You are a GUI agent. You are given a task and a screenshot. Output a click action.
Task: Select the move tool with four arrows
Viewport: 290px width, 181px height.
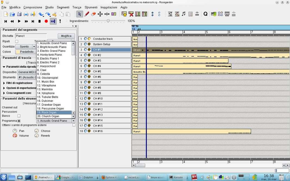click(100, 14)
